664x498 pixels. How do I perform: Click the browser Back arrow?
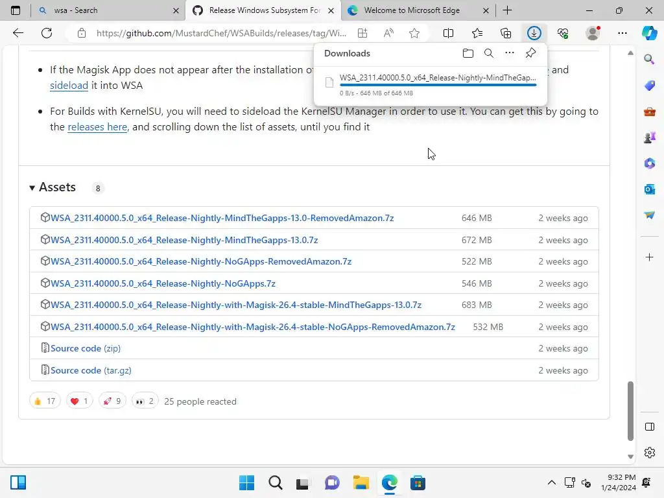coord(18,33)
